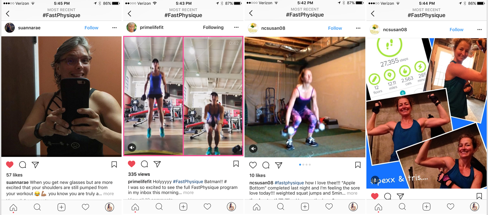Open comments on suannarae's post

click(x=23, y=165)
